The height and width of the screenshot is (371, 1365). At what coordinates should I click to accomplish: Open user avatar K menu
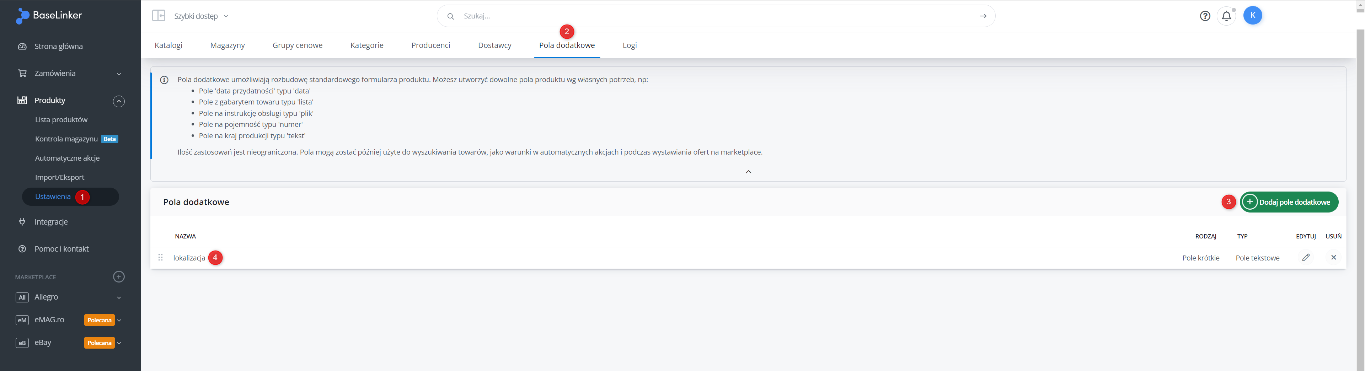[1253, 15]
